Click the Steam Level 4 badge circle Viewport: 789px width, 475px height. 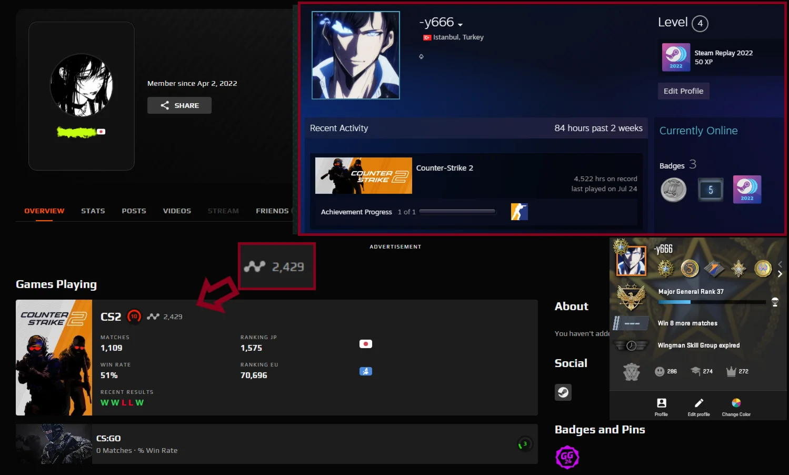coord(700,23)
